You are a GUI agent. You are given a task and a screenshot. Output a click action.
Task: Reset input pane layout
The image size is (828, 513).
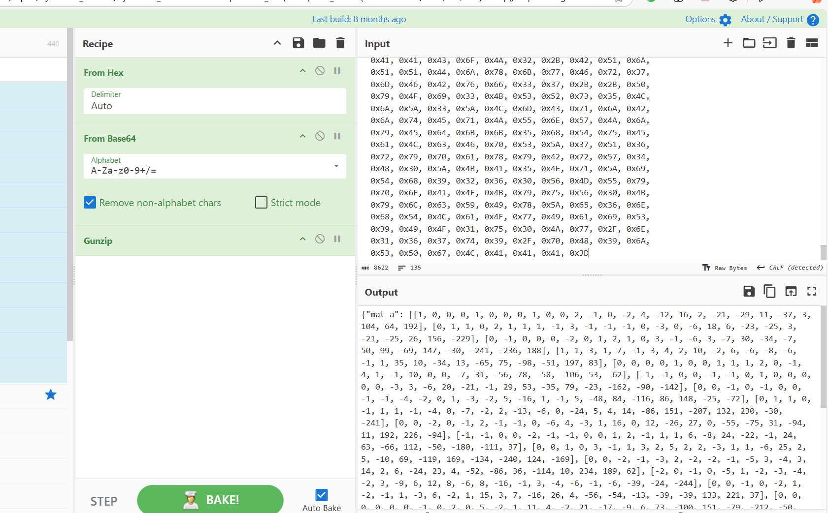[x=812, y=43]
